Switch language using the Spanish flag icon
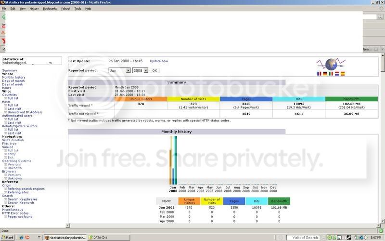The image size is (385, 241). (343, 74)
